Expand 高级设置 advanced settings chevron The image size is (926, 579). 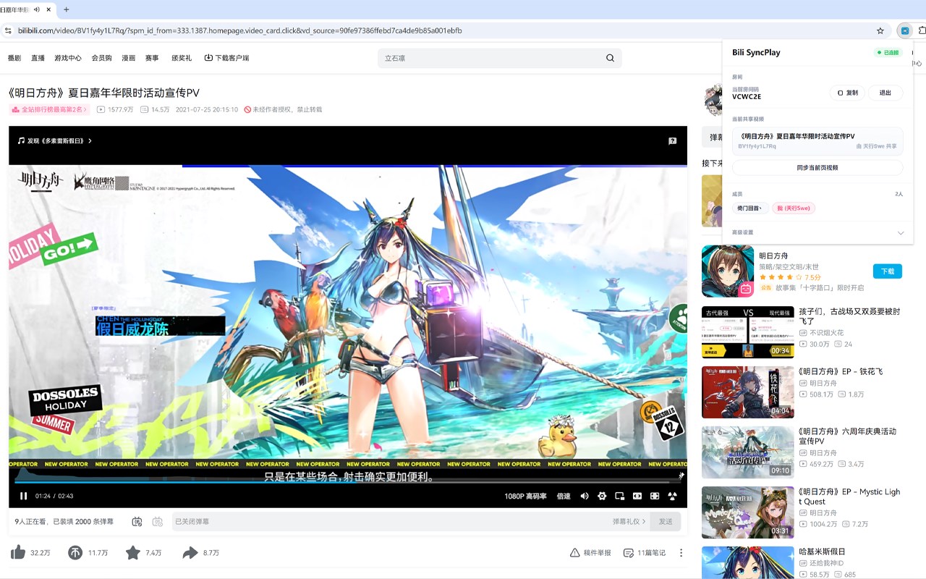901,233
